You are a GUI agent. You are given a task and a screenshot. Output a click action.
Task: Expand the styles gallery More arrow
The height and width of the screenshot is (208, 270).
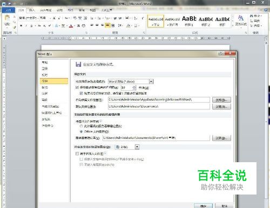tap(232, 25)
